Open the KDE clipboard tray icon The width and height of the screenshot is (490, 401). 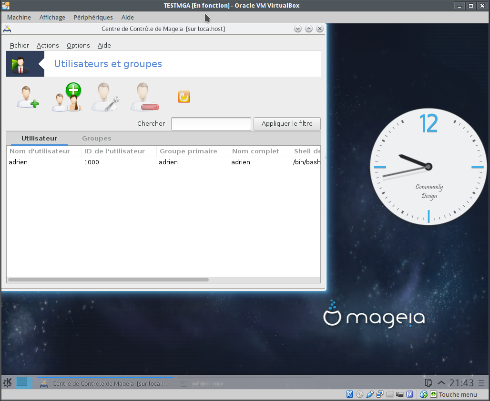coord(429,383)
